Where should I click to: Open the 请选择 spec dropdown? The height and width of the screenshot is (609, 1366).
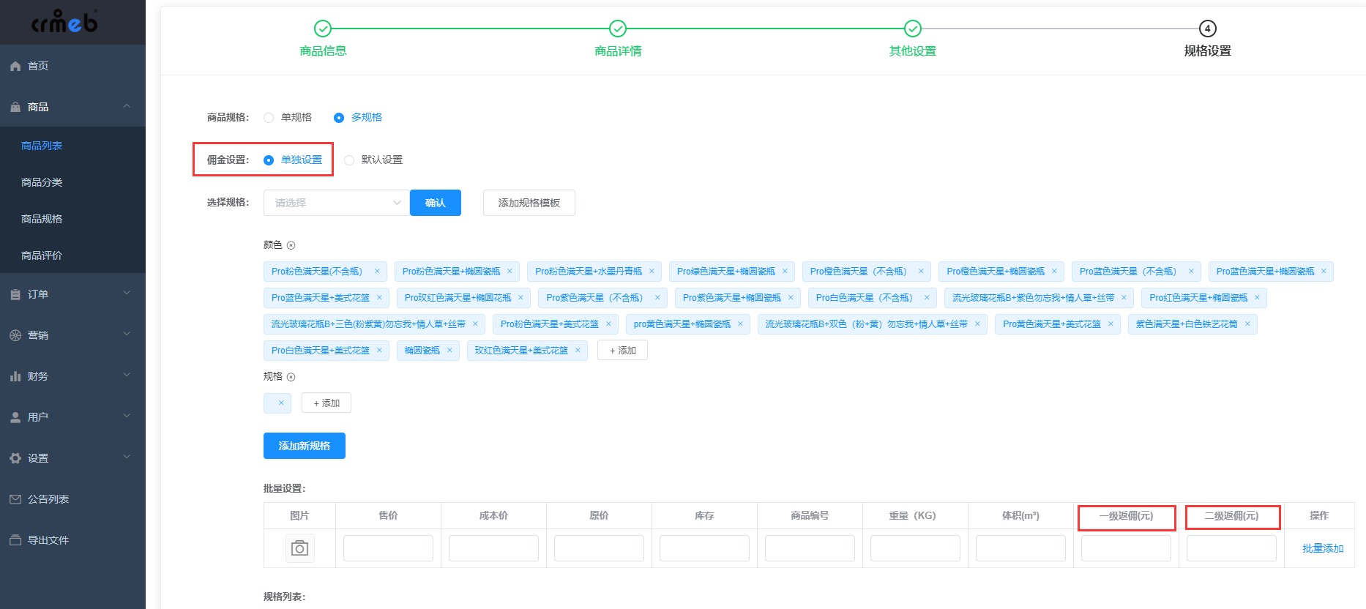(336, 203)
